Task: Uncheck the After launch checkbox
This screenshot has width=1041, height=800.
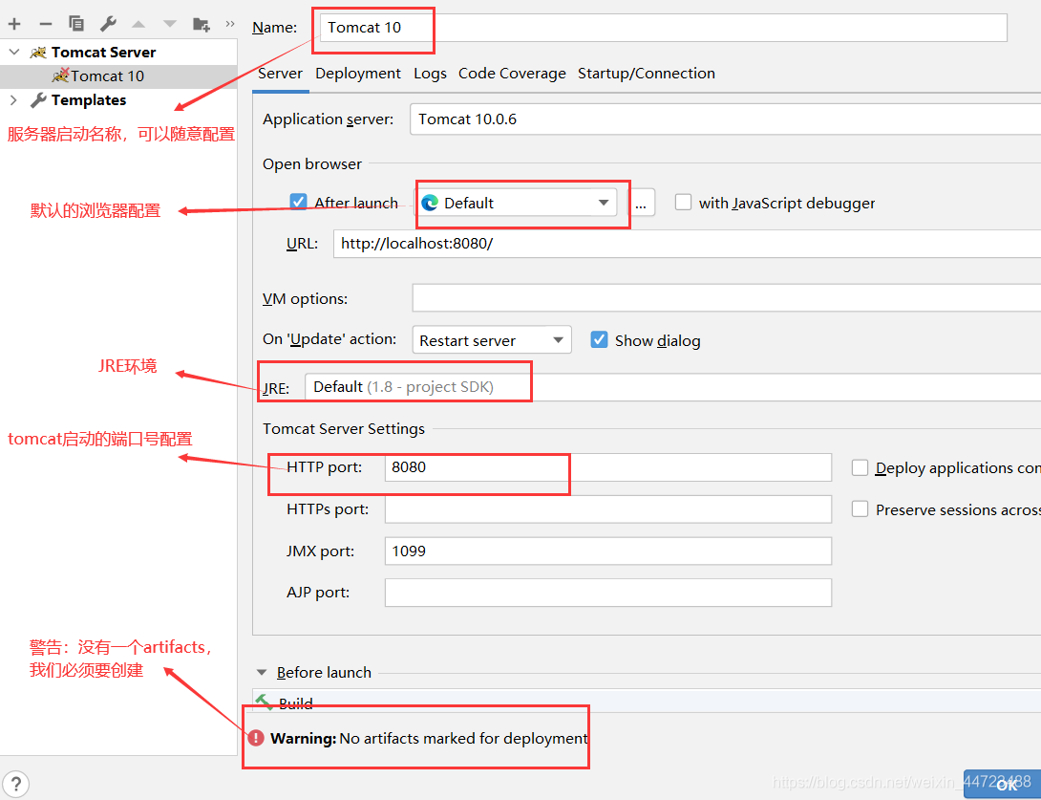Action: [x=299, y=202]
